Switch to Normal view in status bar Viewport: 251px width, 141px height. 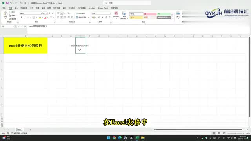[213, 133]
